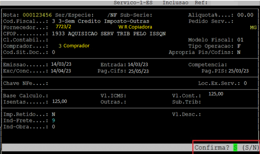260x154 pixels.
Task: Click the highlighted S in Confirma prompt
Action: click(235, 147)
